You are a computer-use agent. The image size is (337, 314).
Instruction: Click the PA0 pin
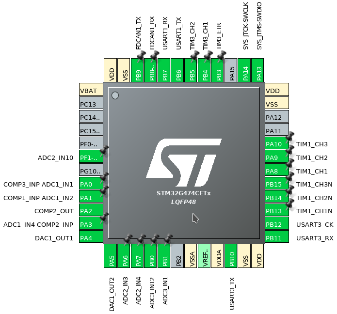91,184
